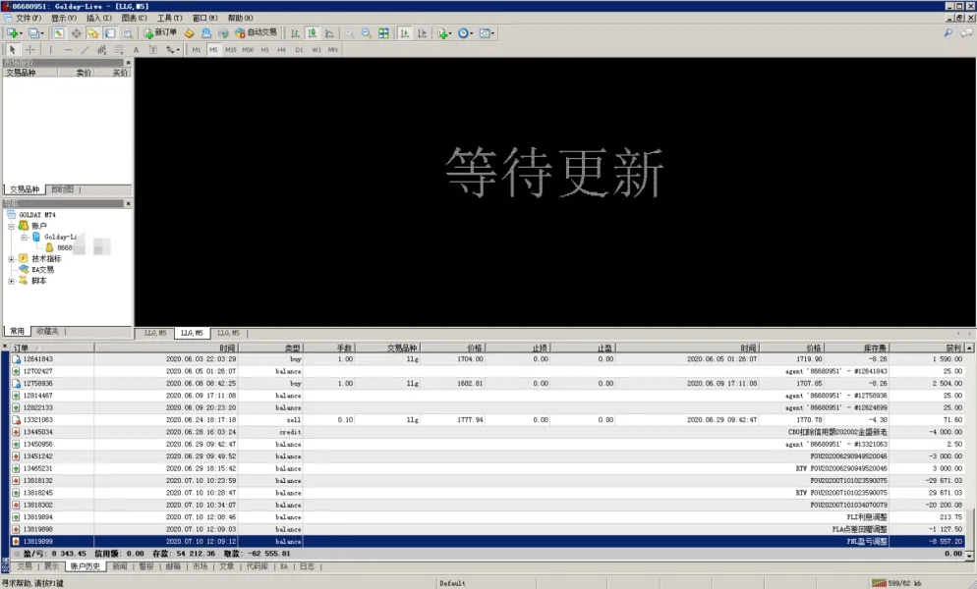Open the 工具 menu
The height and width of the screenshot is (589, 977).
tap(169, 18)
